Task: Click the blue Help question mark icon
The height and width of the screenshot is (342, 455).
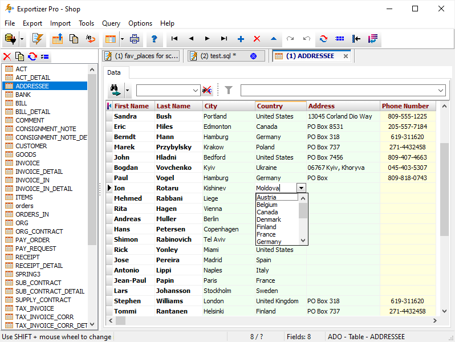Action: [153, 39]
